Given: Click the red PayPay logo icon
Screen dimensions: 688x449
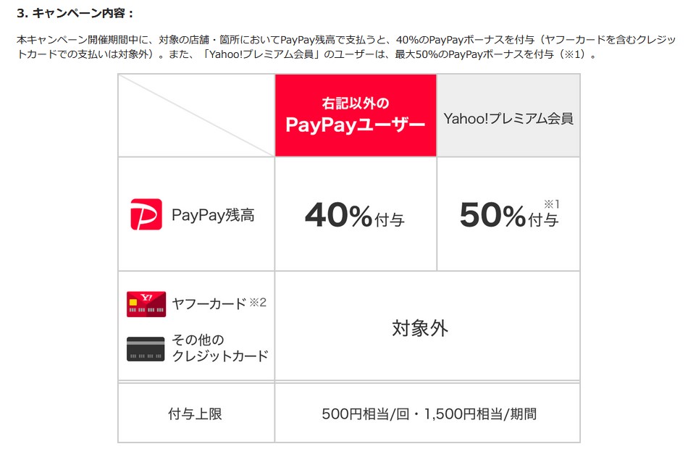Looking at the screenshot, I should [x=146, y=214].
